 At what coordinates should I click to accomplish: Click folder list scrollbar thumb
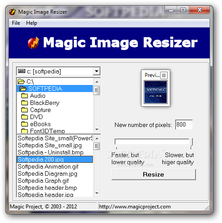(x=97, y=90)
